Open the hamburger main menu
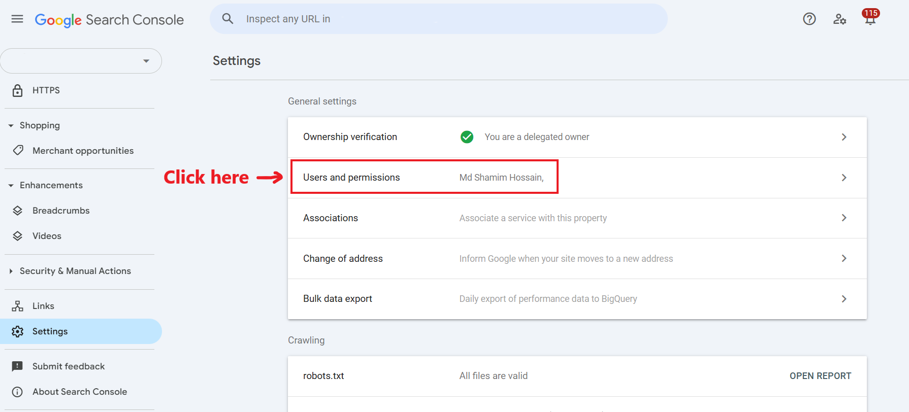 pyautogui.click(x=17, y=19)
